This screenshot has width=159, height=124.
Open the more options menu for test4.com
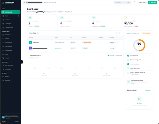(117, 42)
